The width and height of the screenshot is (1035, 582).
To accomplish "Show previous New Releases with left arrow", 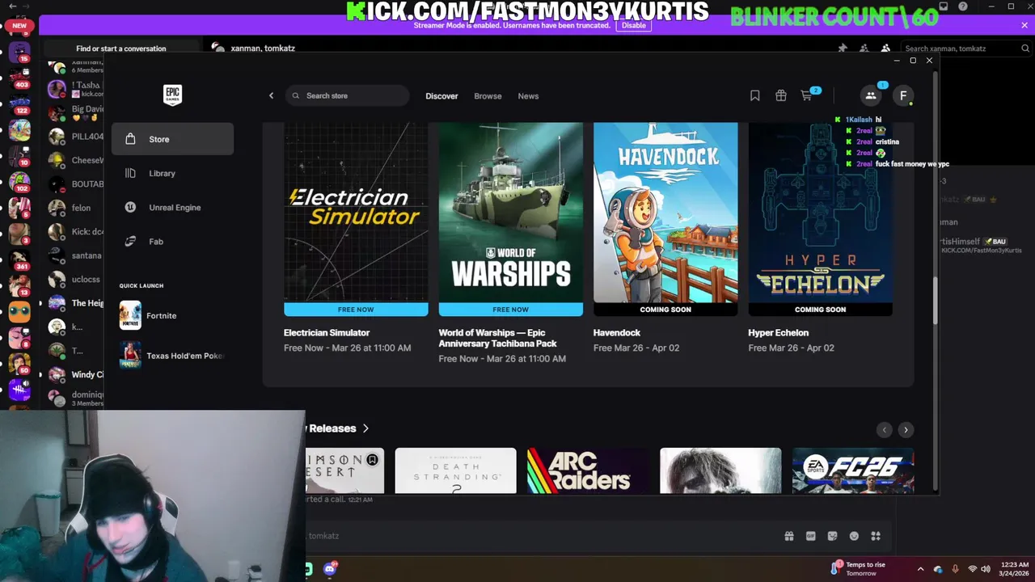I will pos(885,429).
